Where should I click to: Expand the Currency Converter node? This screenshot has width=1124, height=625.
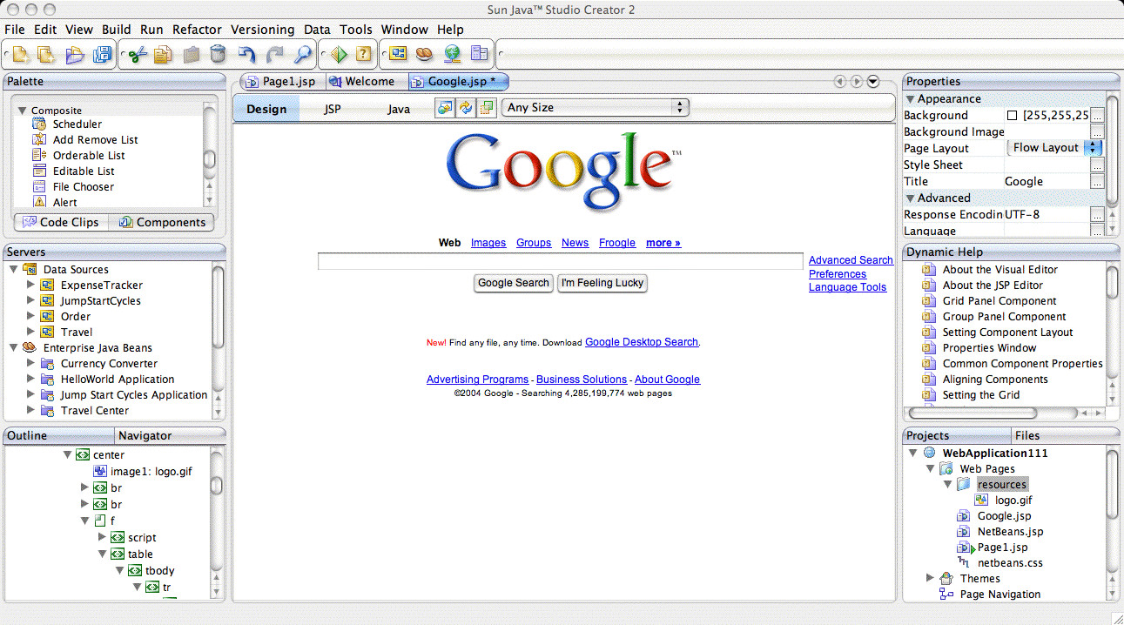tap(31, 363)
